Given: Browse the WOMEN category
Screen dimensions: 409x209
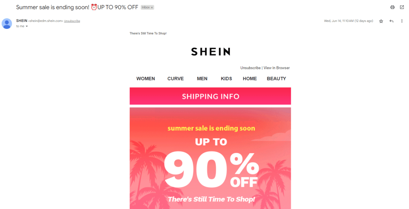Looking at the screenshot, I should (146, 78).
